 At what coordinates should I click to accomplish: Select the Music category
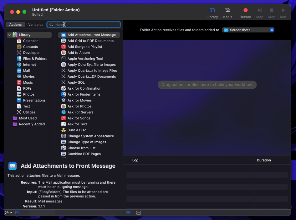pyautogui.click(x=28, y=82)
